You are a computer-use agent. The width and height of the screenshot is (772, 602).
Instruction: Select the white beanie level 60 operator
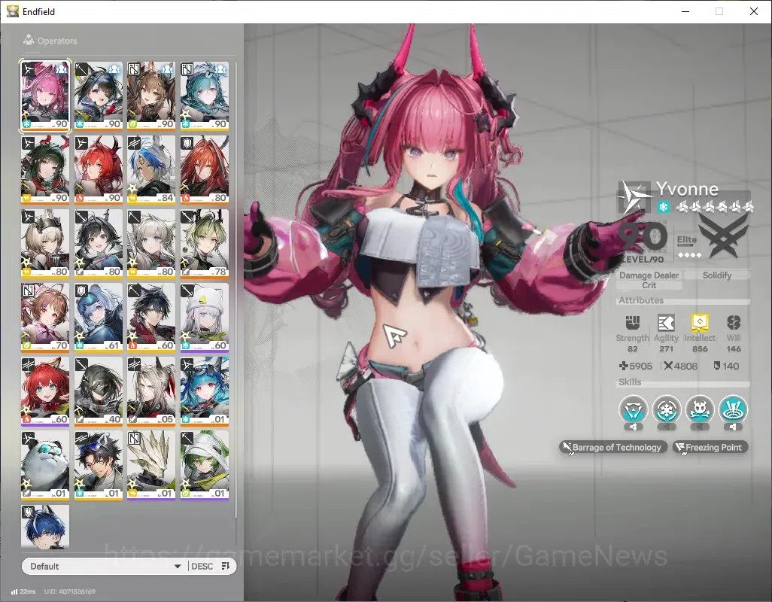tap(205, 318)
